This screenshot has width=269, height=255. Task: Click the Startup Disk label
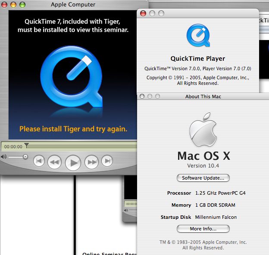176,217
